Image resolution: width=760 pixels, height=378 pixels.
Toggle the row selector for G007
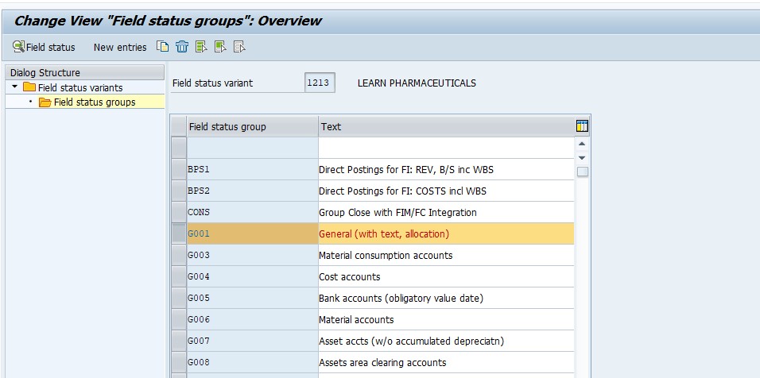point(179,341)
